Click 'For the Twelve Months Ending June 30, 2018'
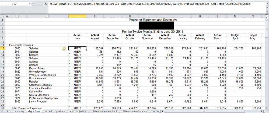The image size is (269, 113). pos(152,32)
